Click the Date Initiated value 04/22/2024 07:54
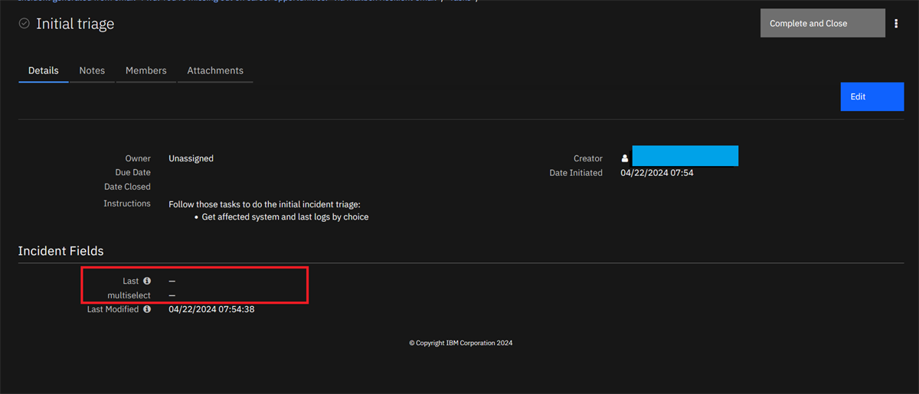The image size is (919, 394). click(x=657, y=173)
